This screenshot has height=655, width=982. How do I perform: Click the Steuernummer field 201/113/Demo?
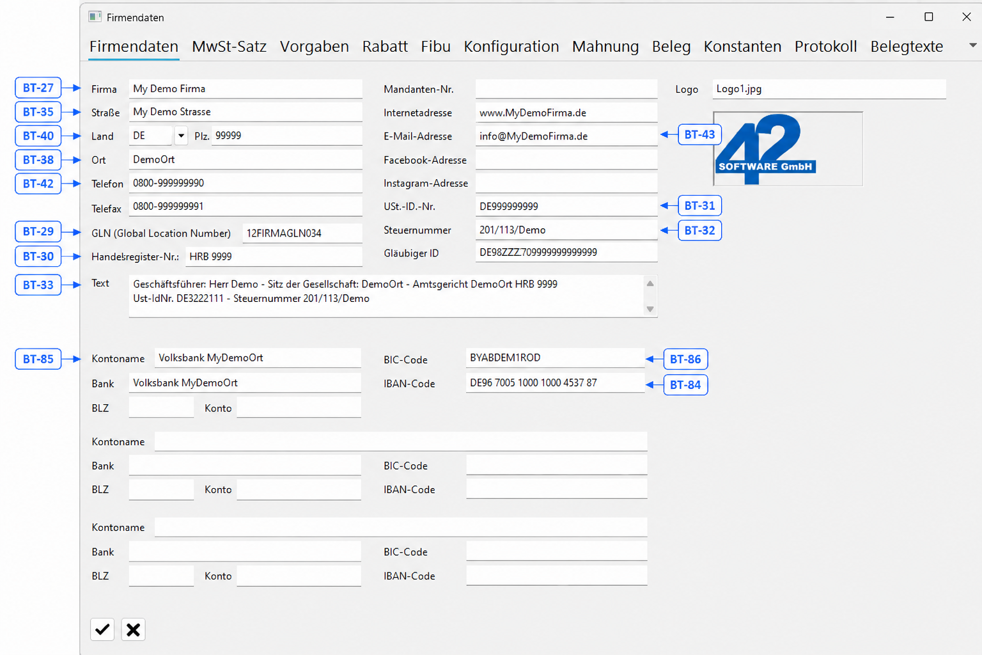pos(566,230)
